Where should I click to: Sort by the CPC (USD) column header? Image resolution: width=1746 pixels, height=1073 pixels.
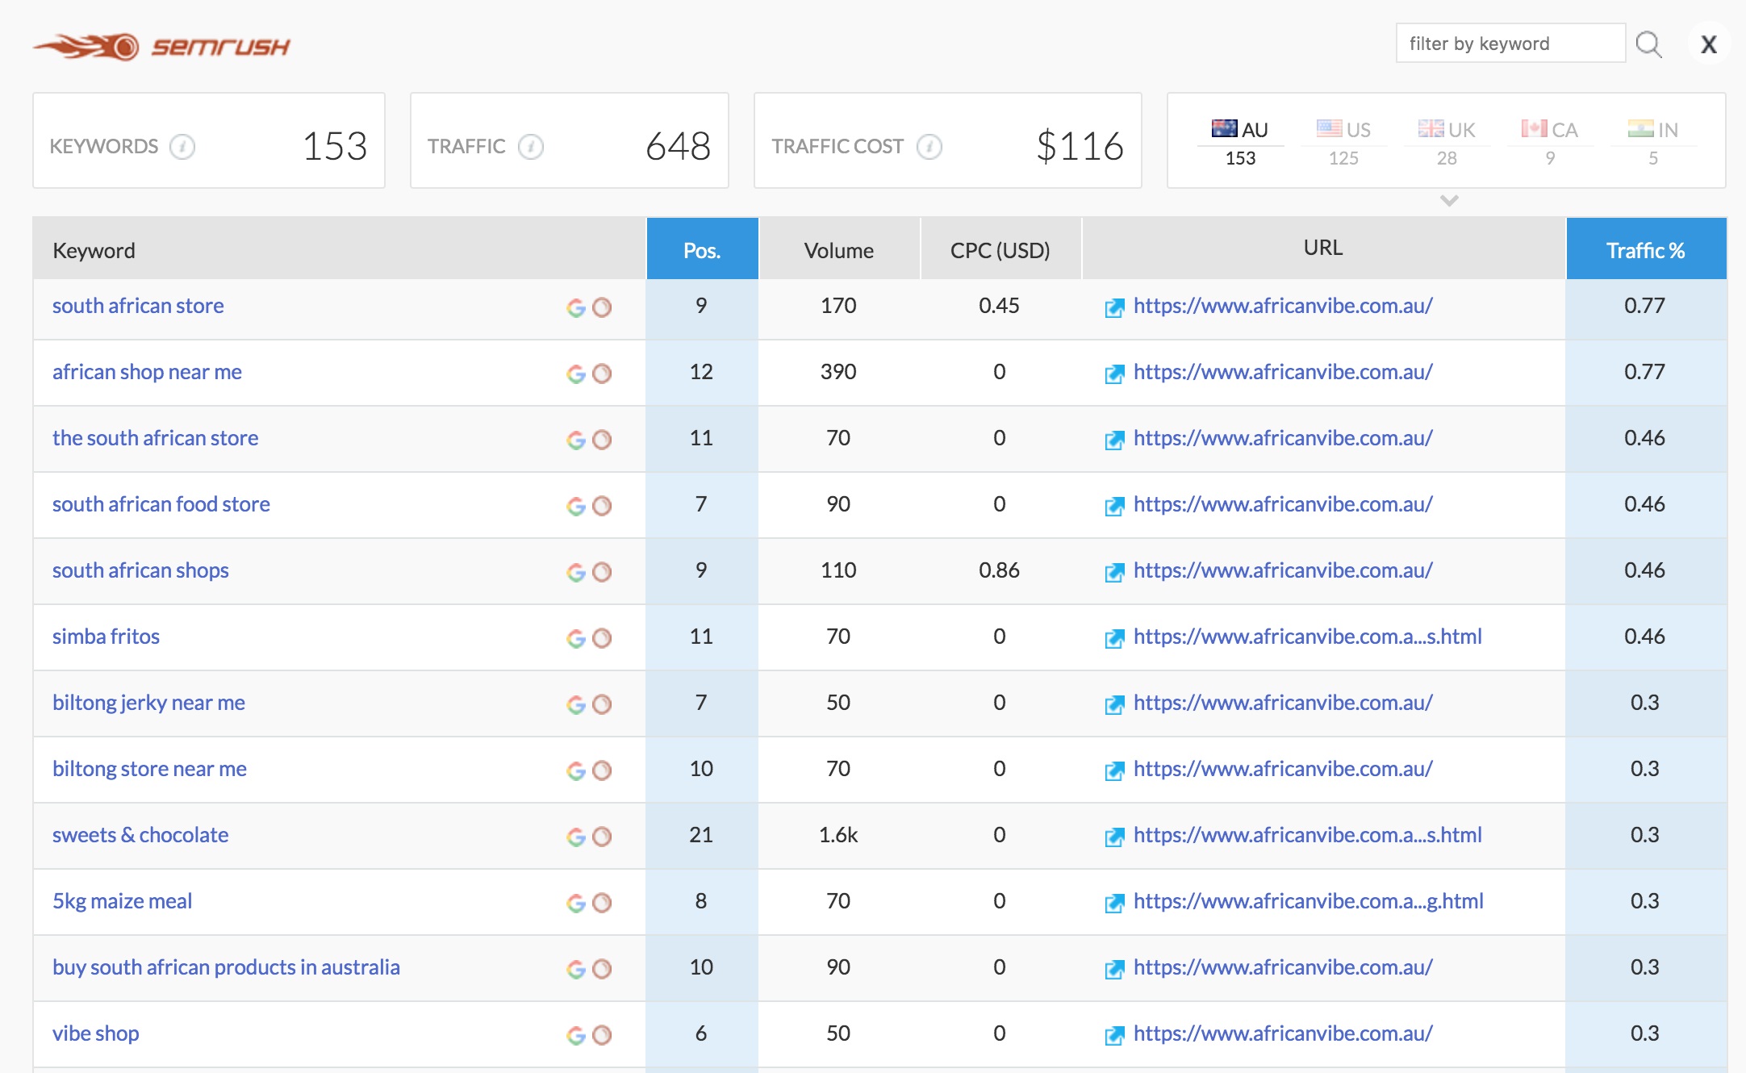coord(1000,249)
